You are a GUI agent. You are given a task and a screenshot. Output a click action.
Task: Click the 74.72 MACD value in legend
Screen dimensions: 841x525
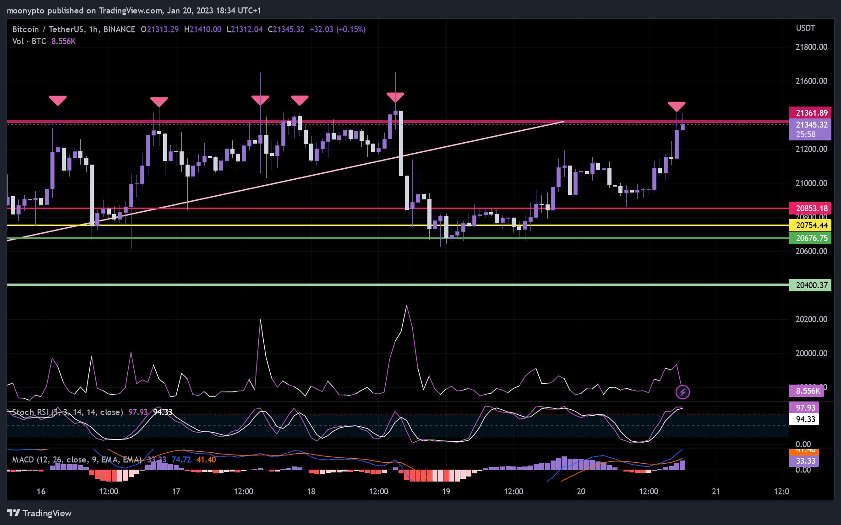click(181, 460)
